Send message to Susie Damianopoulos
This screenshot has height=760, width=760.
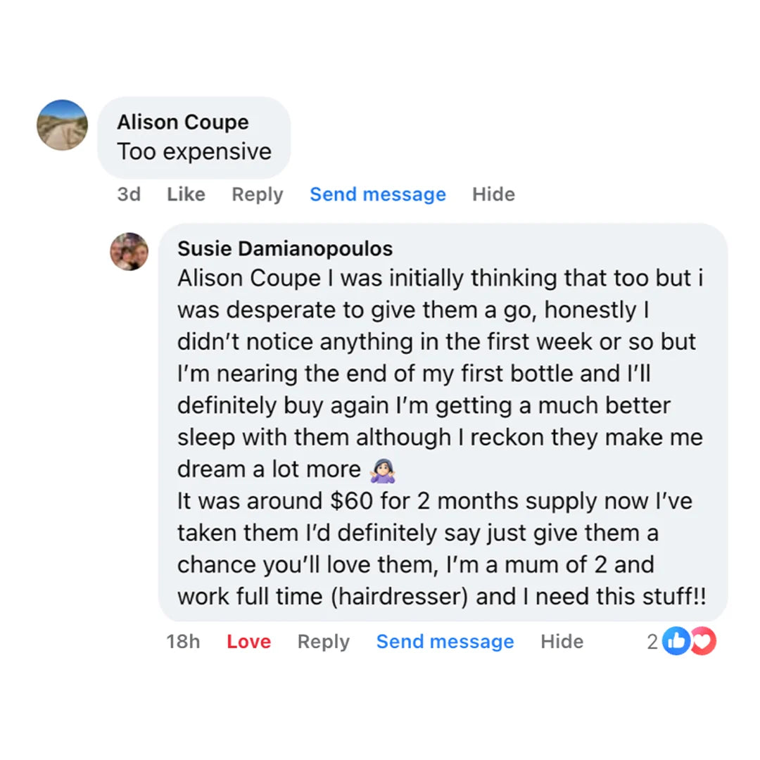point(445,642)
